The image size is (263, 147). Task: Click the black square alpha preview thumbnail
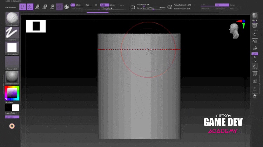pos(36,26)
